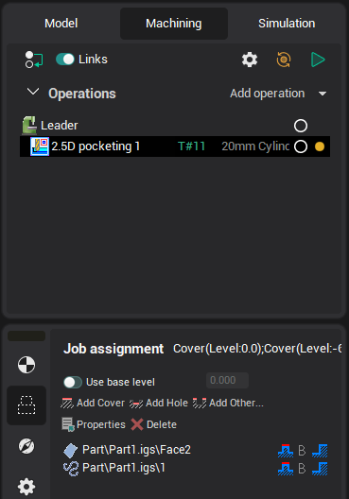The width and height of the screenshot is (349, 499).
Task: Click Add operation button
Action: (267, 94)
